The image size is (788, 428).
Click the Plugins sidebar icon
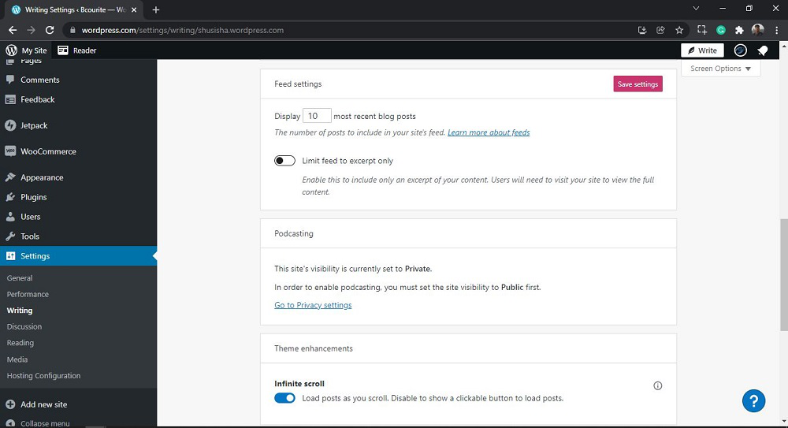[x=10, y=197]
